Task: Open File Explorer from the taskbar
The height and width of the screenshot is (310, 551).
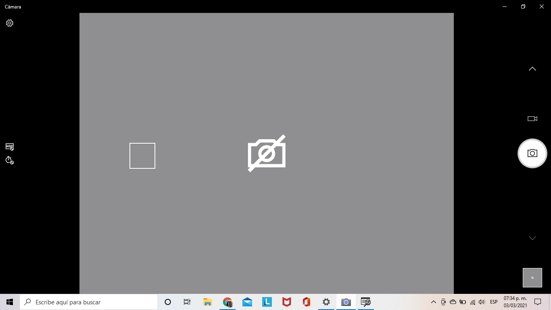Action: 207,302
